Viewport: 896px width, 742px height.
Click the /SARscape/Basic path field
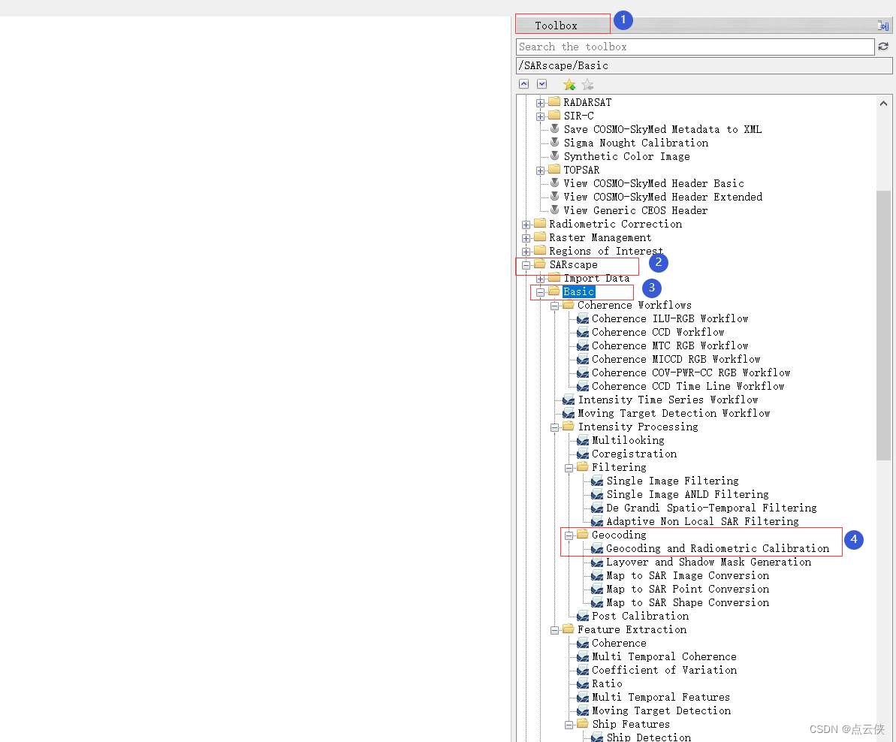pos(704,65)
